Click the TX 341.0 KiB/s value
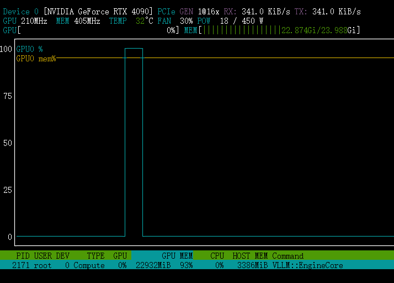The height and width of the screenshot is (283, 394). tap(327, 12)
